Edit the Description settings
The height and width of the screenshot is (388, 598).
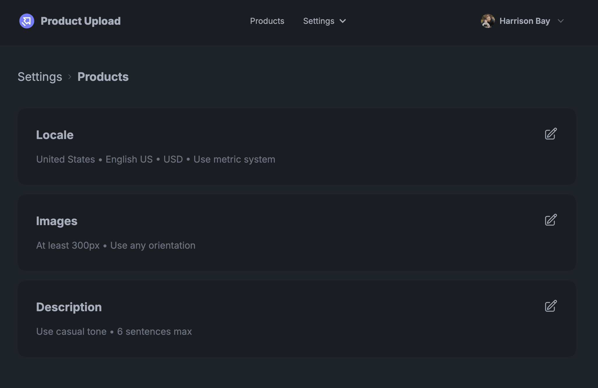coord(551,306)
